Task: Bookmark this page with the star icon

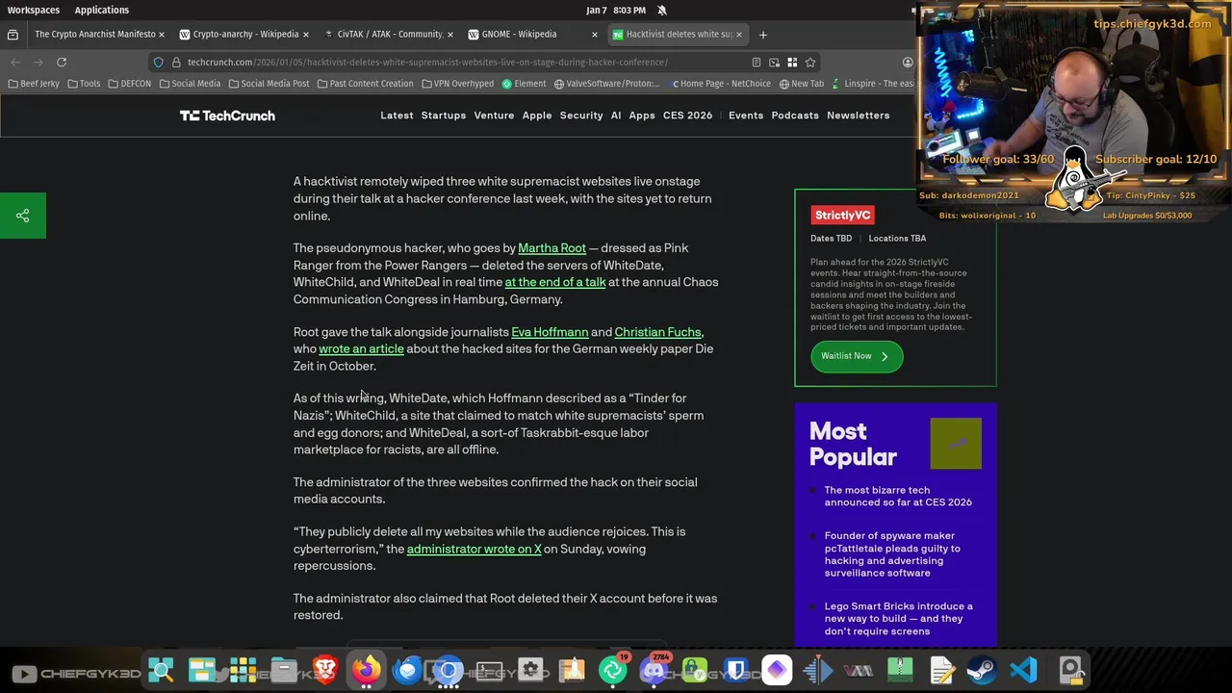Action: 810,63
